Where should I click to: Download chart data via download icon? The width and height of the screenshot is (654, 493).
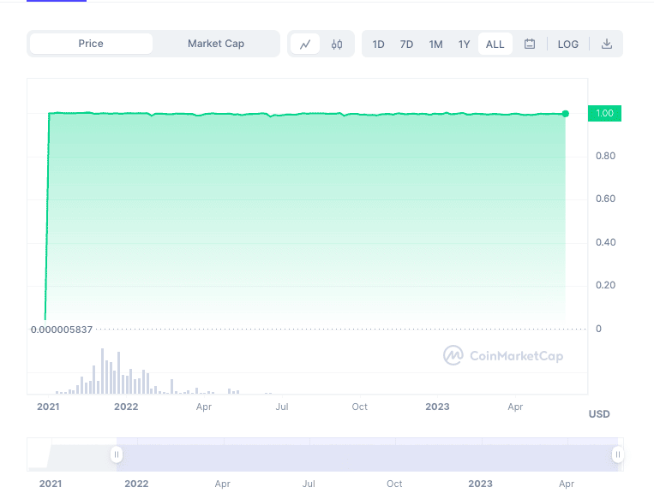click(607, 44)
